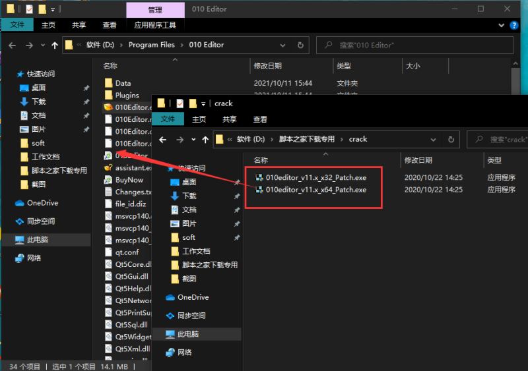Open OneDrive in crack window sidebar
528x371 pixels.
click(x=187, y=297)
